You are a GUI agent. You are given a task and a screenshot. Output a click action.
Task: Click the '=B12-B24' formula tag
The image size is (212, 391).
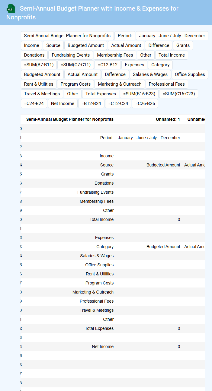tap(91, 103)
